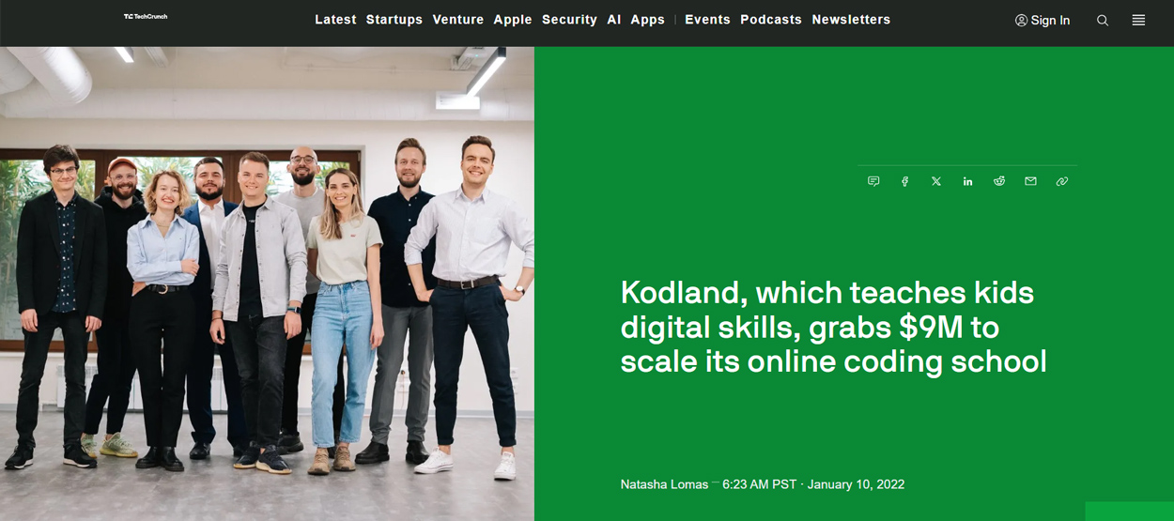Go to TechCrunch home via logo
This screenshot has width=1174, height=521.
click(x=146, y=16)
